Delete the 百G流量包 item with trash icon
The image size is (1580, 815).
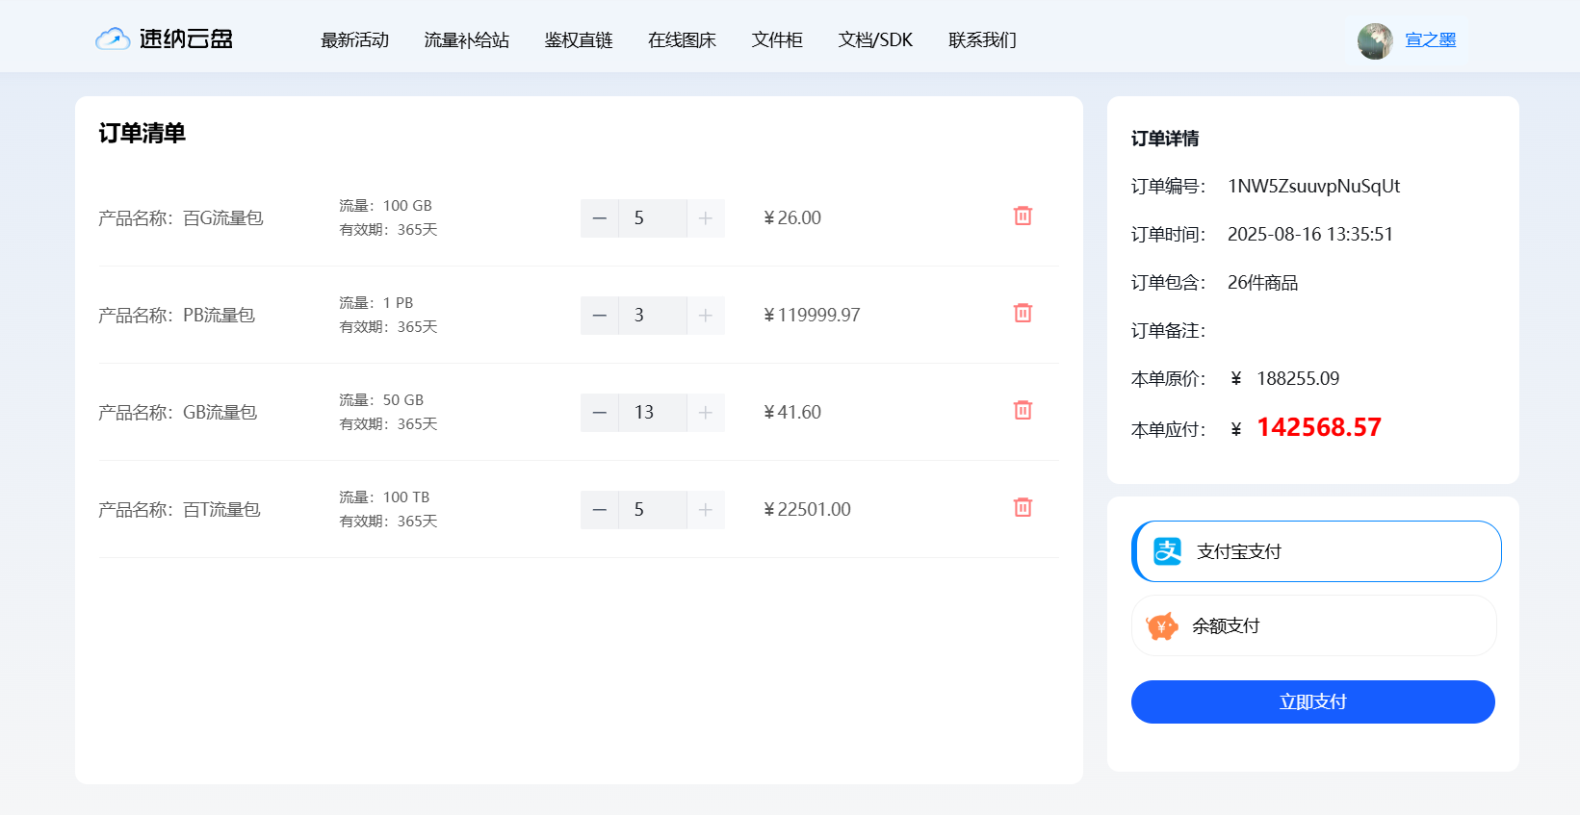pyautogui.click(x=1023, y=216)
